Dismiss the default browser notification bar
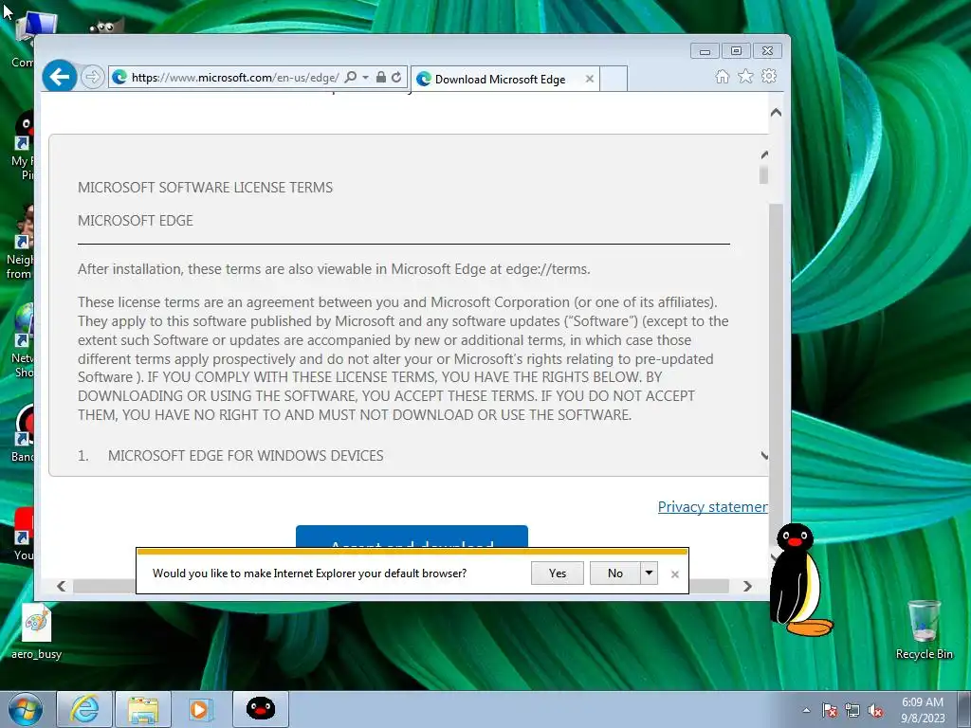Screen dimensions: 971x728 pyautogui.click(x=675, y=574)
